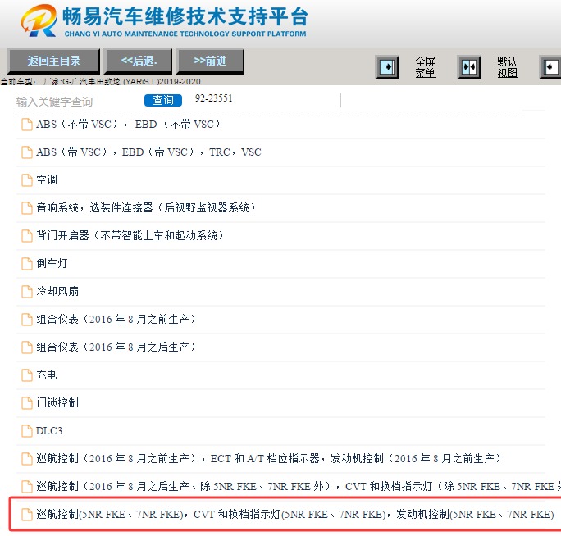
Task: Click the 92-23551 text
Action: click(213, 98)
